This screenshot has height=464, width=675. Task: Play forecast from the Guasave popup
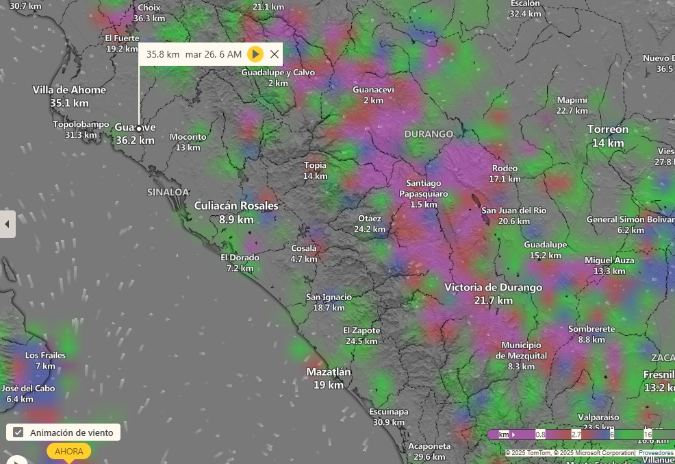(x=255, y=54)
